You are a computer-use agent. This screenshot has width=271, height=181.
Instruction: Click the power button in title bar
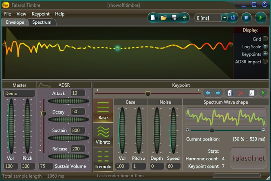coord(264,4)
